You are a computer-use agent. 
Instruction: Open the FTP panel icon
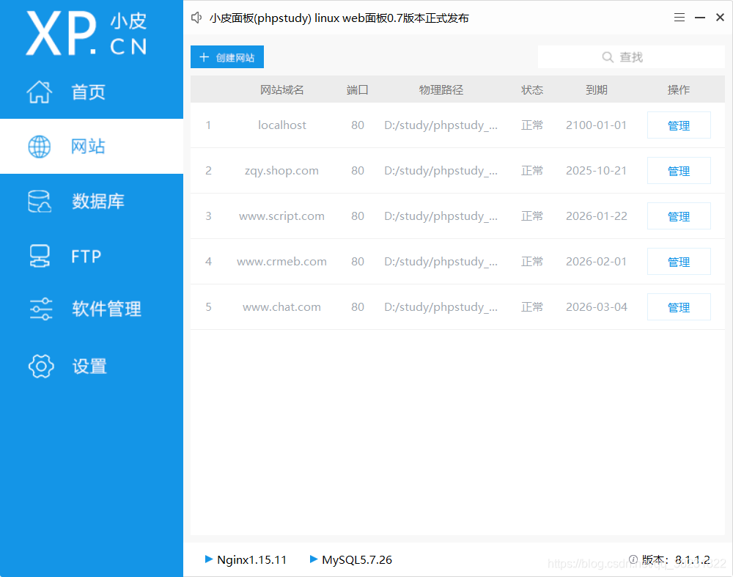pos(40,255)
